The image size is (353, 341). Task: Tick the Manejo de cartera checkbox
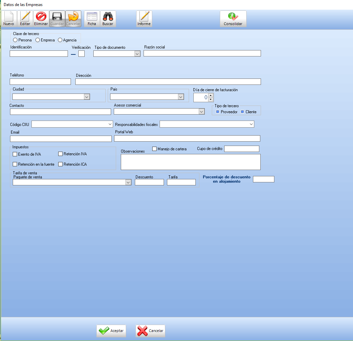[155, 149]
